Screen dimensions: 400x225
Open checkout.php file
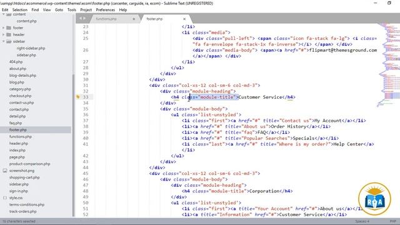(20, 96)
